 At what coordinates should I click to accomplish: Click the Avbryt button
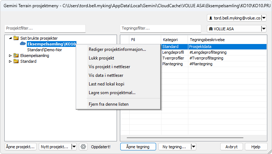(231, 147)
